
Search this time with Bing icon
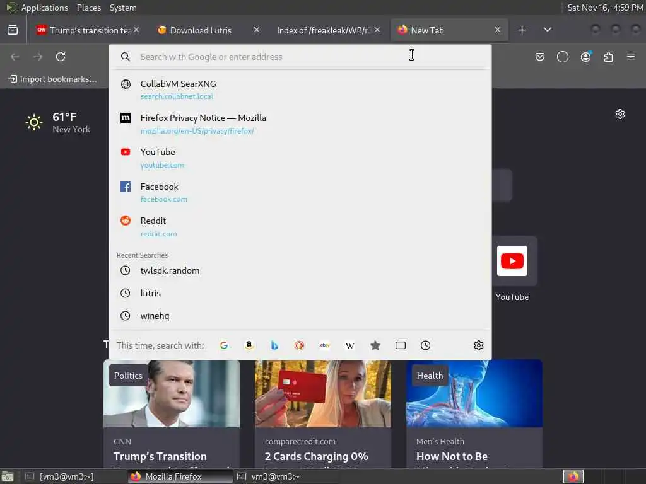click(x=274, y=345)
